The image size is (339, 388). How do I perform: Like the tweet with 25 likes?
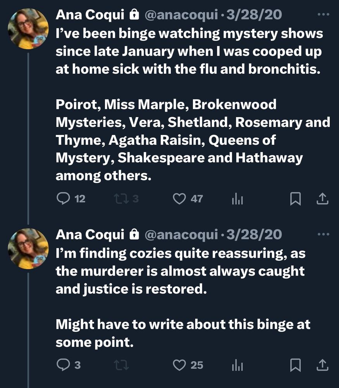click(x=179, y=365)
